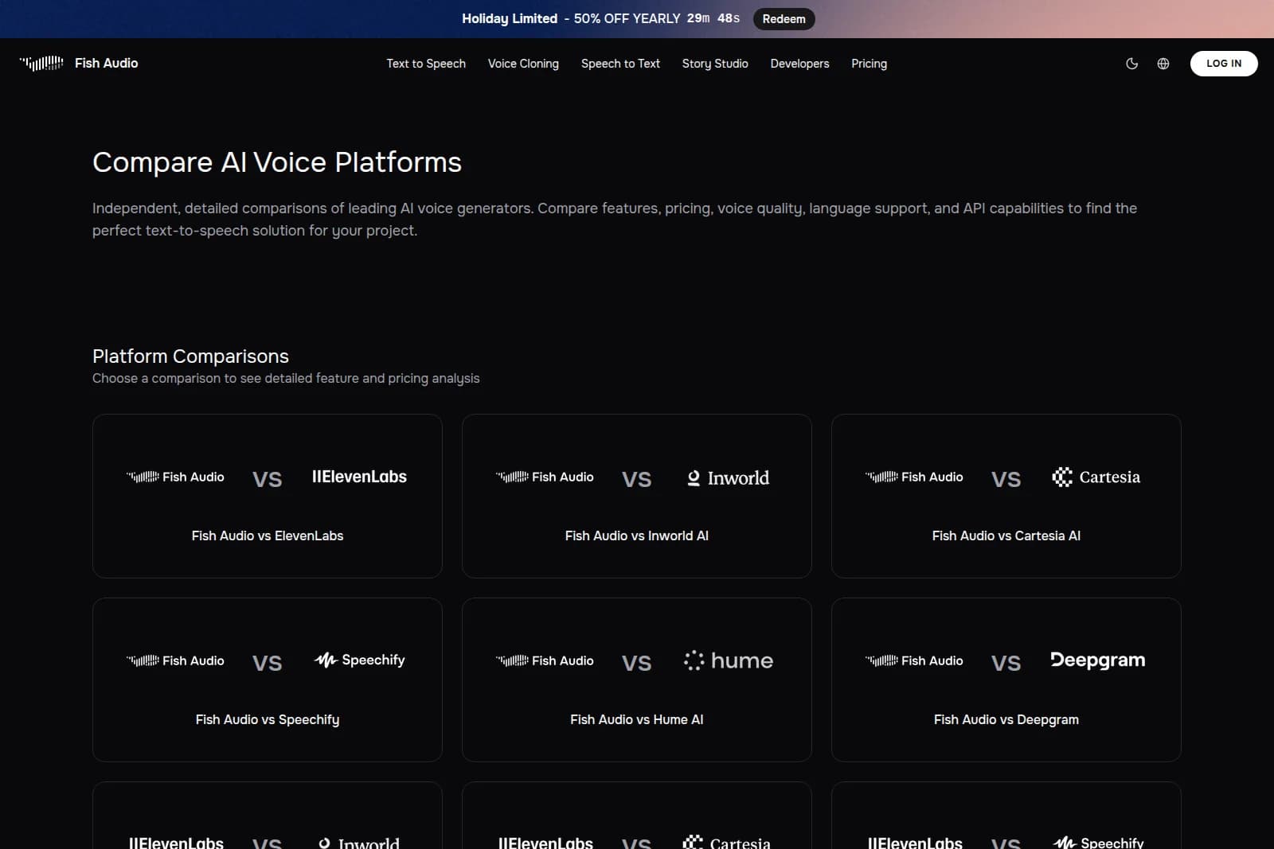Click the Fish Audio logo icon
Image resolution: width=1274 pixels, height=849 pixels.
41,63
